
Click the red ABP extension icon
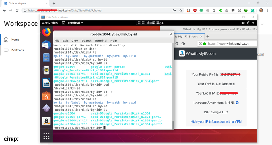tap(195, 11)
